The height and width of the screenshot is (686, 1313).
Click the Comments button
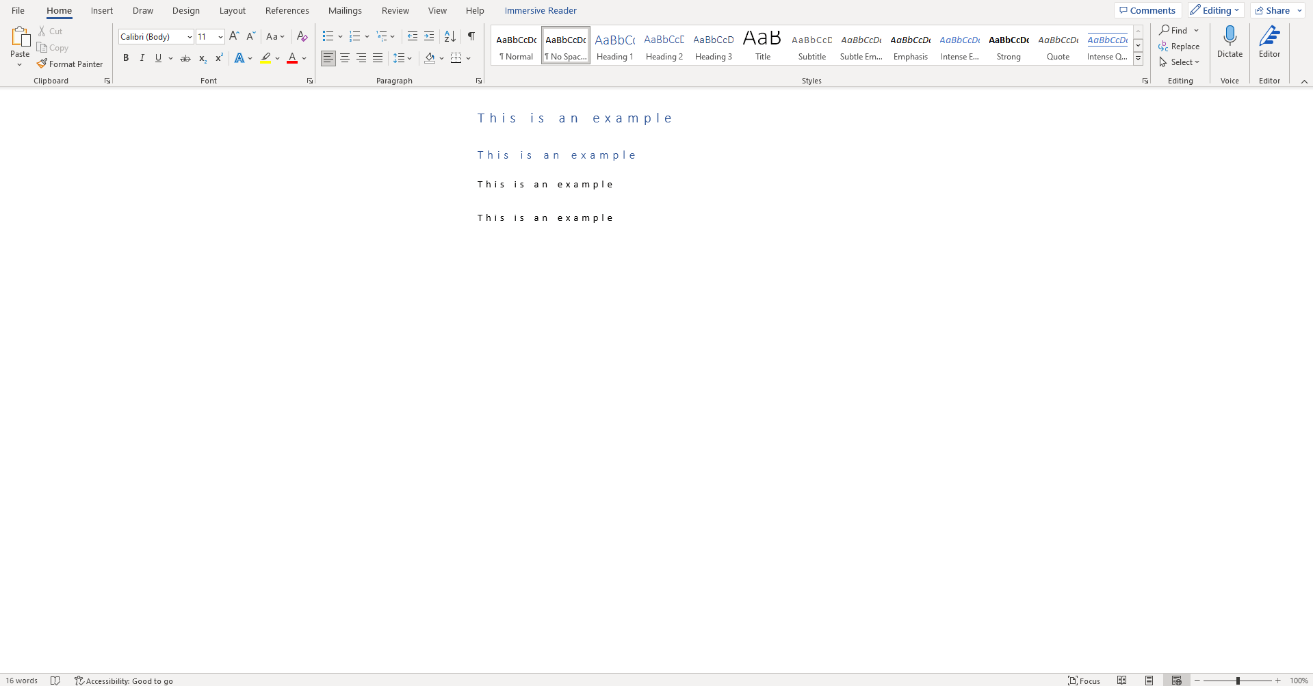pyautogui.click(x=1147, y=10)
